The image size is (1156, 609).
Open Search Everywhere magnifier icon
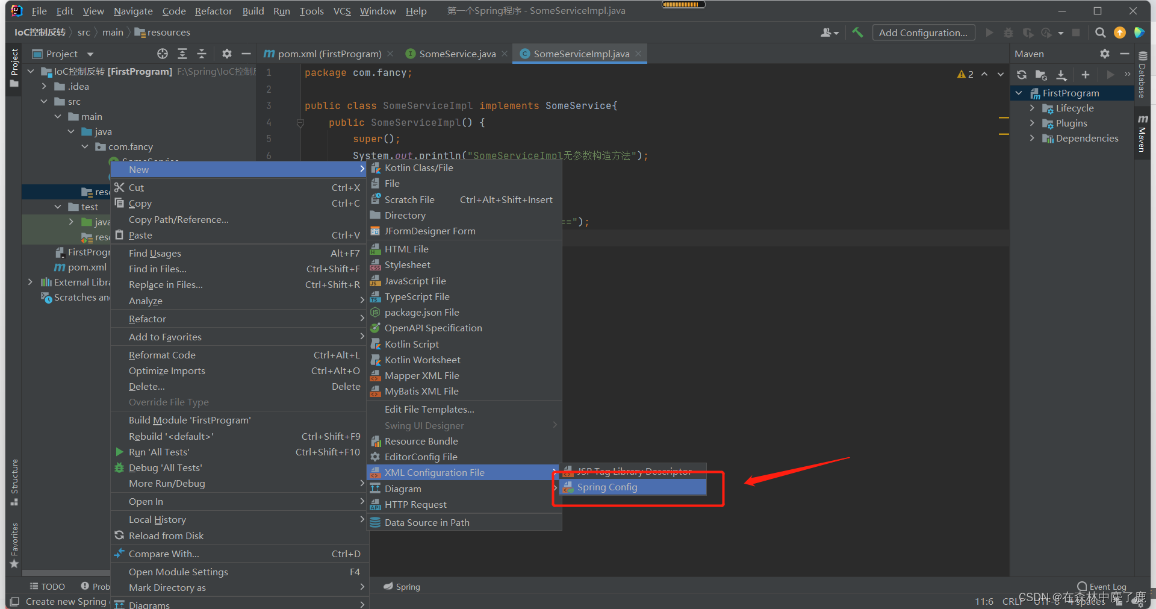pyautogui.click(x=1100, y=33)
